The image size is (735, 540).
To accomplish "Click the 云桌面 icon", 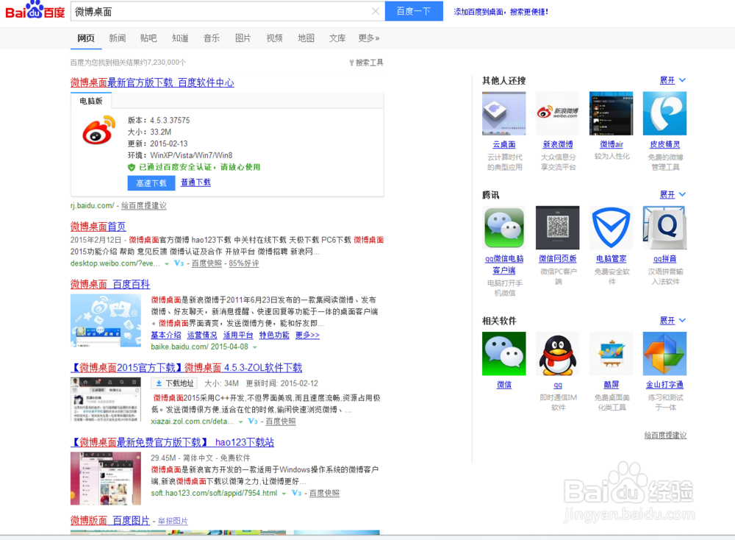I will pyautogui.click(x=504, y=113).
